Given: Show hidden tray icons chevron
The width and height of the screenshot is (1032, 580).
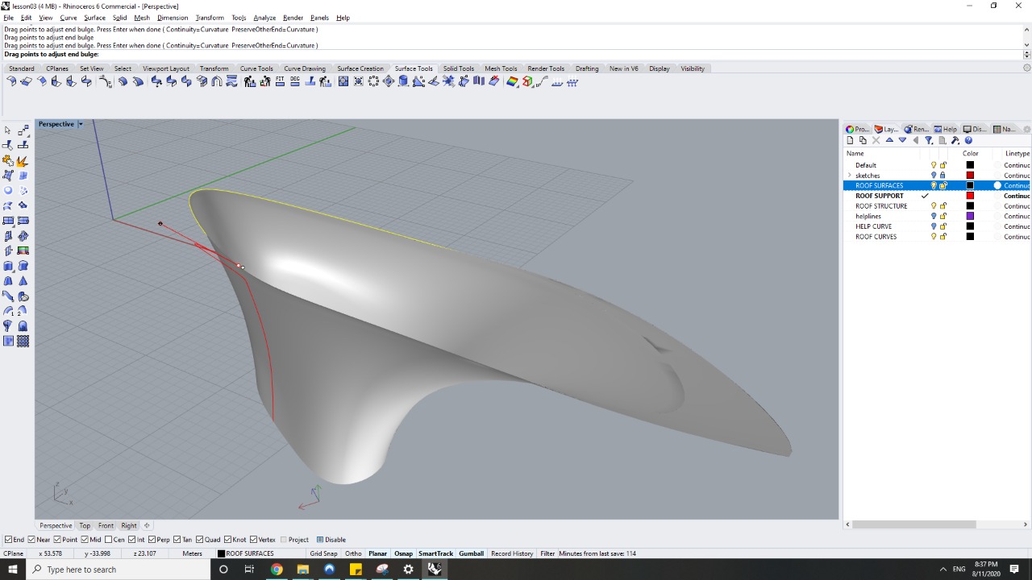Looking at the screenshot, I should click(943, 570).
